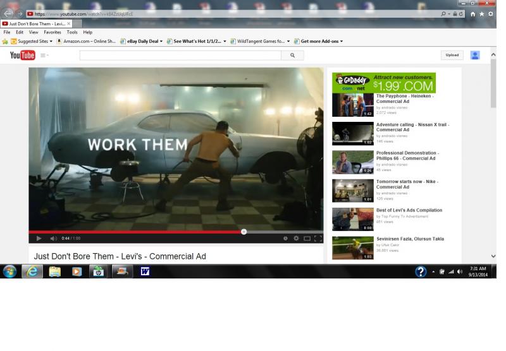506x351 pixels.
Task: Play the video with the play button
Action: pos(39,238)
